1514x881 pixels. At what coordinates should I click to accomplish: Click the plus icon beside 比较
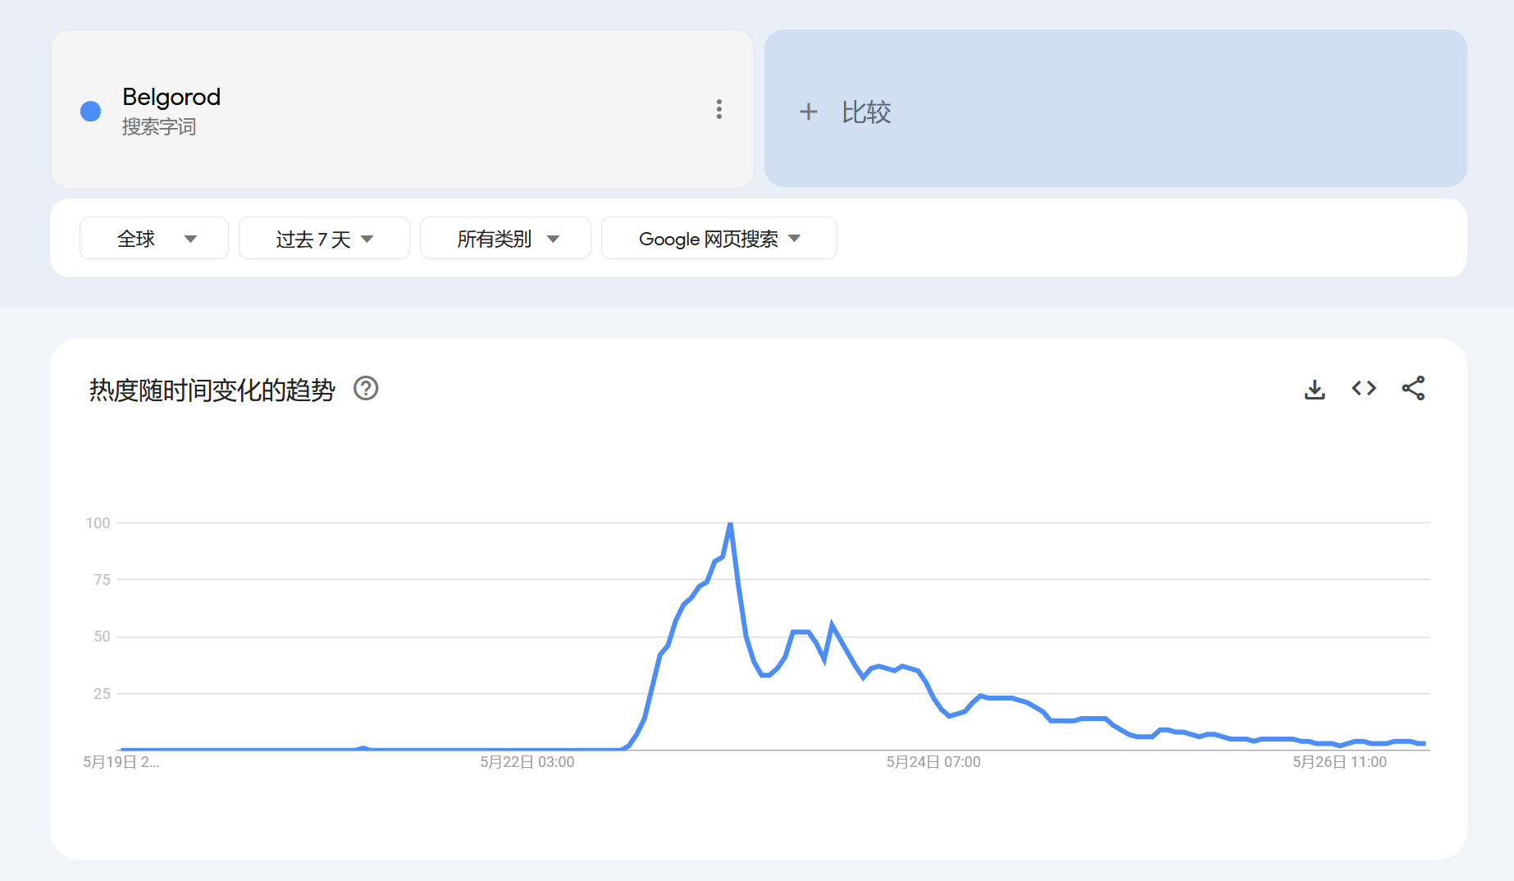click(x=809, y=112)
